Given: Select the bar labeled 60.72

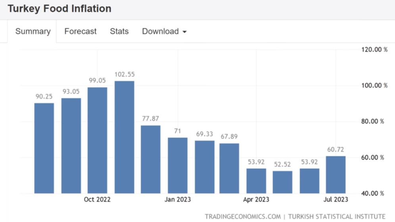Looking at the screenshot, I should click(335, 175).
